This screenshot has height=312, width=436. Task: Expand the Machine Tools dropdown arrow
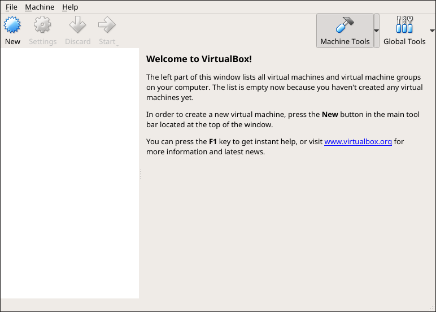click(377, 31)
